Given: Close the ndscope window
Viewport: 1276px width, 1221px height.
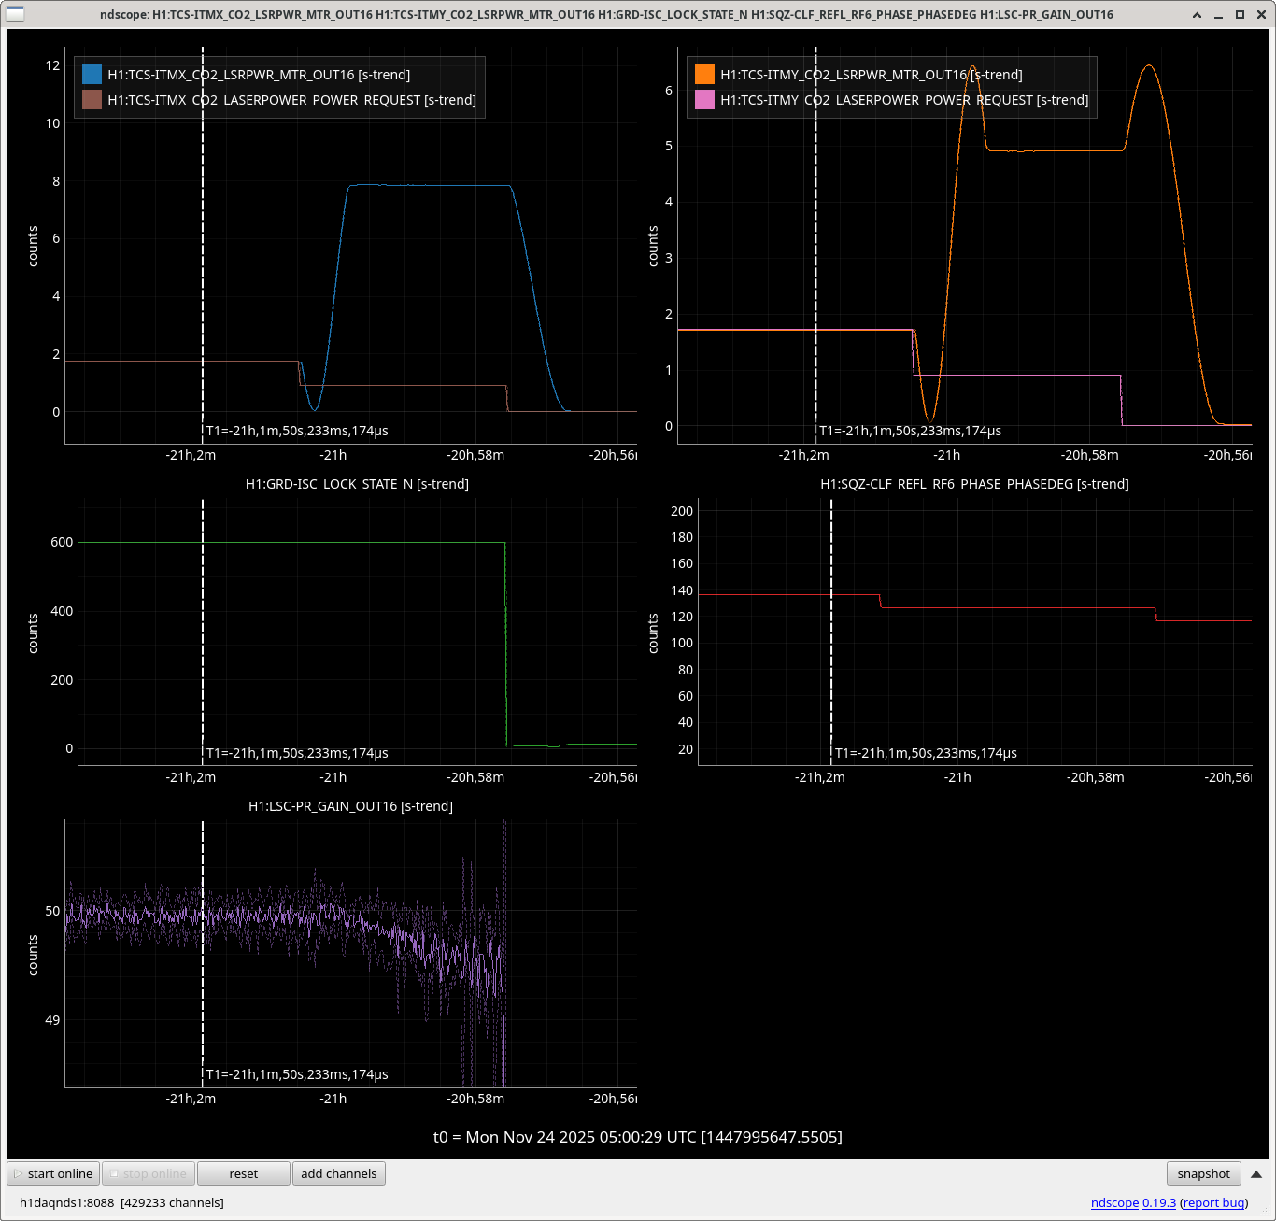Looking at the screenshot, I should pyautogui.click(x=1261, y=15).
